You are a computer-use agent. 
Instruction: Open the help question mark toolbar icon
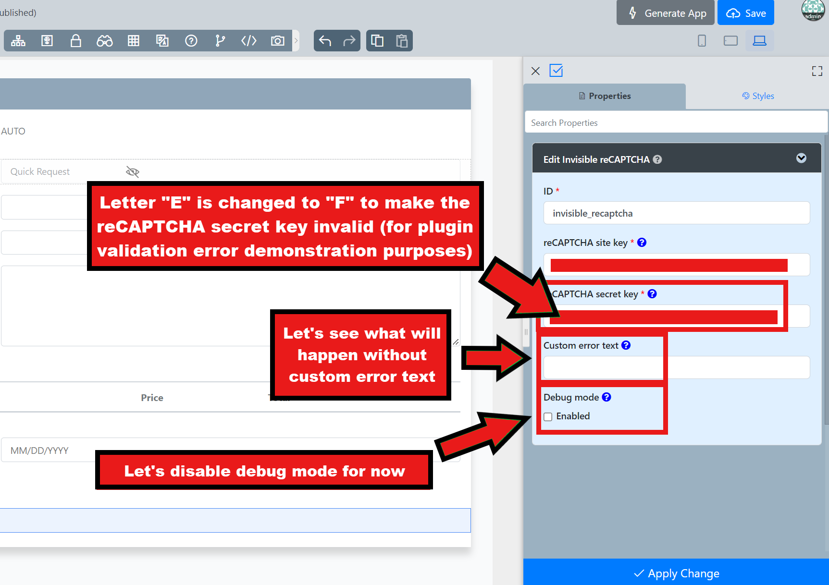(191, 41)
